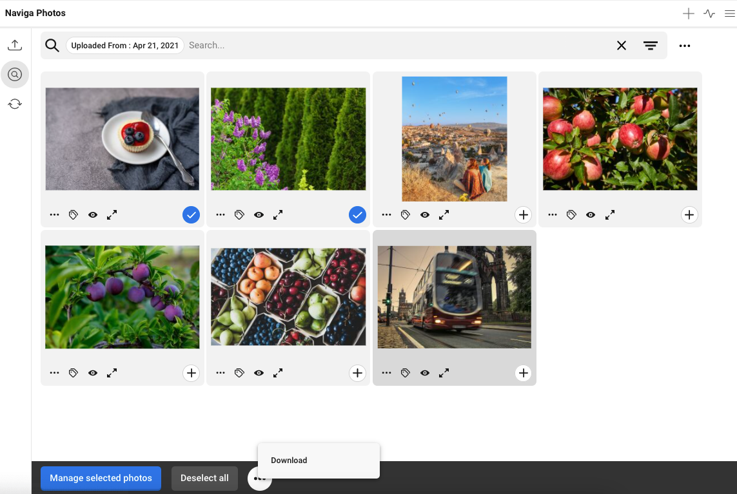
Task: Deselect the checked dessert photo
Action: click(191, 215)
